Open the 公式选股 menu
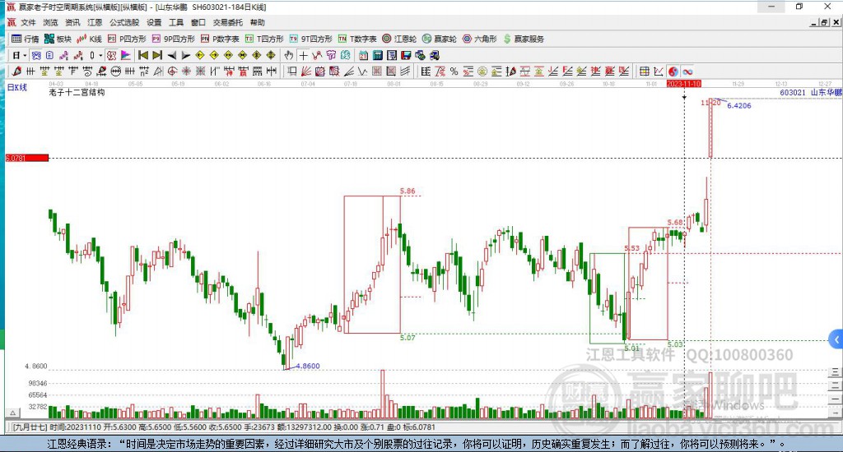This screenshot has height=452, width=843. point(124,22)
